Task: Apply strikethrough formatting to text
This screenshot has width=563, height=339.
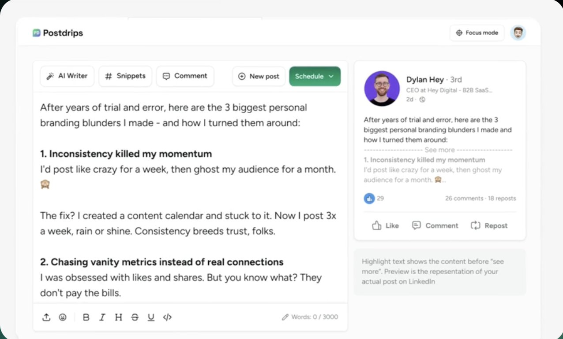Action: pyautogui.click(x=135, y=317)
